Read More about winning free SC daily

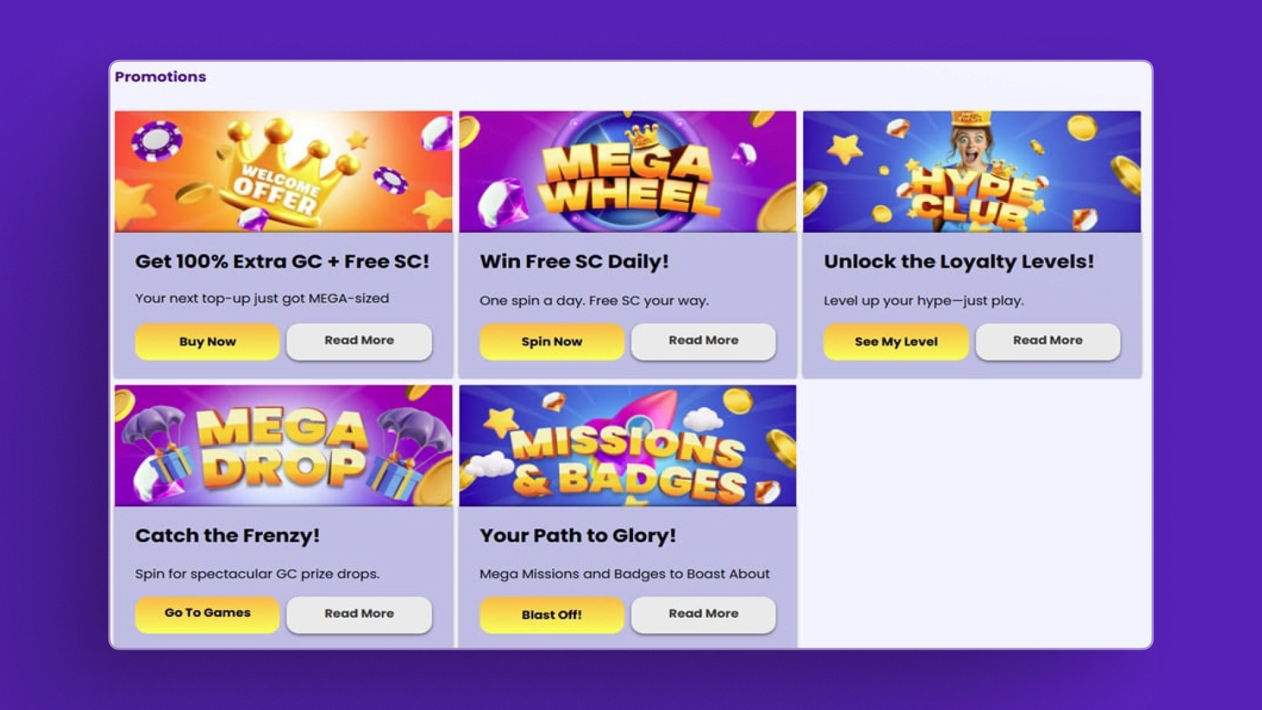pos(703,341)
